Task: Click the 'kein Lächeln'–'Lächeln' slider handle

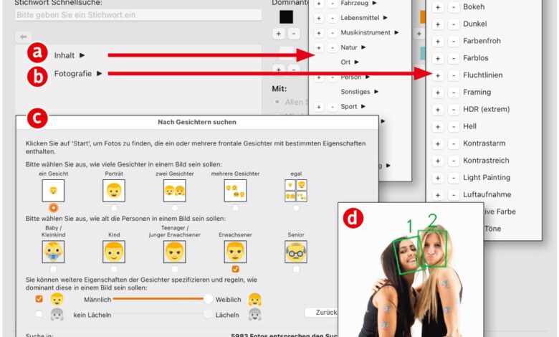Action: pyautogui.click(x=208, y=314)
